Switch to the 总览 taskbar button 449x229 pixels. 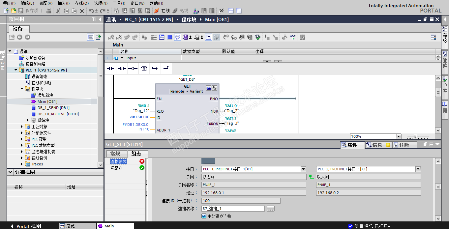77,226
